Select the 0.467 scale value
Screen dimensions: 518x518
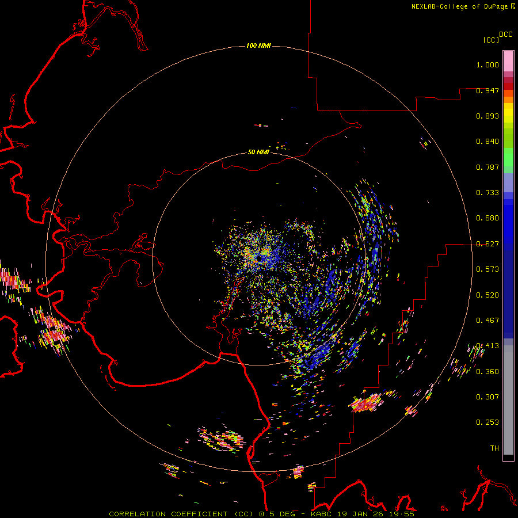487,321
